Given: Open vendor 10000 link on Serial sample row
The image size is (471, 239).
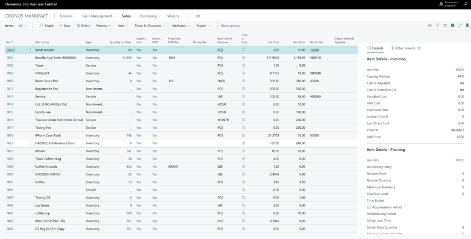Looking at the screenshot, I should 314,50.
